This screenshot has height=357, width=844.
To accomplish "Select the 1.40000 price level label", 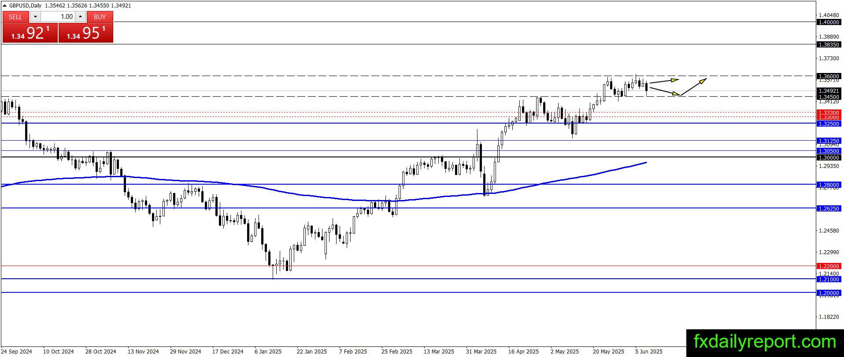I will click(x=829, y=22).
